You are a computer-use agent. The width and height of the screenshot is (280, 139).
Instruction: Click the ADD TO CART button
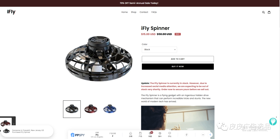(178, 59)
